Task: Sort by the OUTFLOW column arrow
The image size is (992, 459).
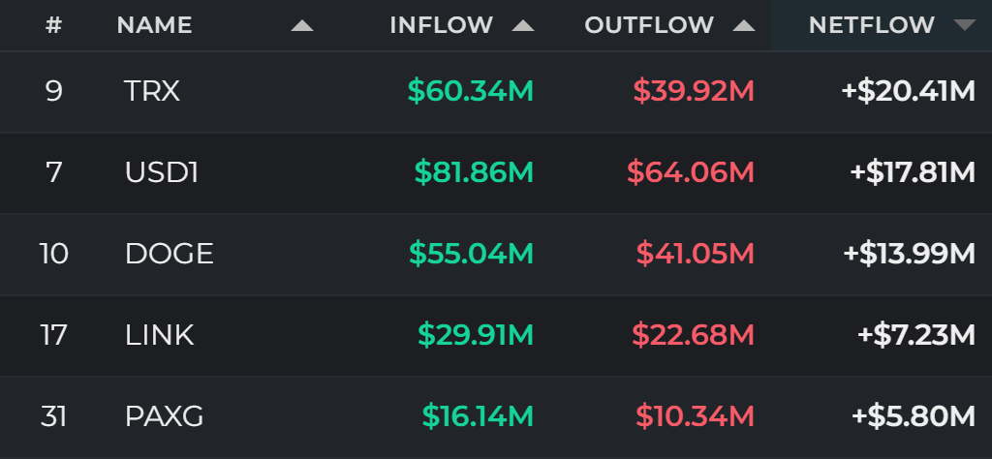Action: tap(744, 26)
